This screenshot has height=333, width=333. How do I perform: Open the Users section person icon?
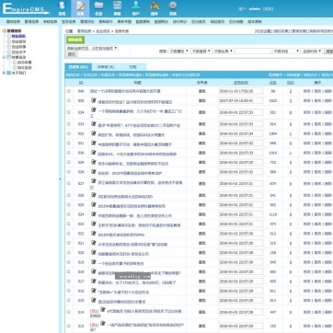coord(136,6)
